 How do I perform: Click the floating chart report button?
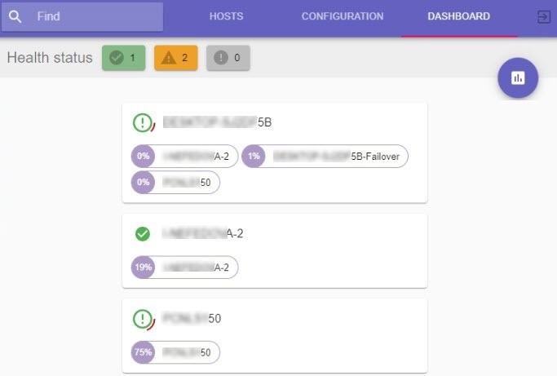[x=517, y=78]
